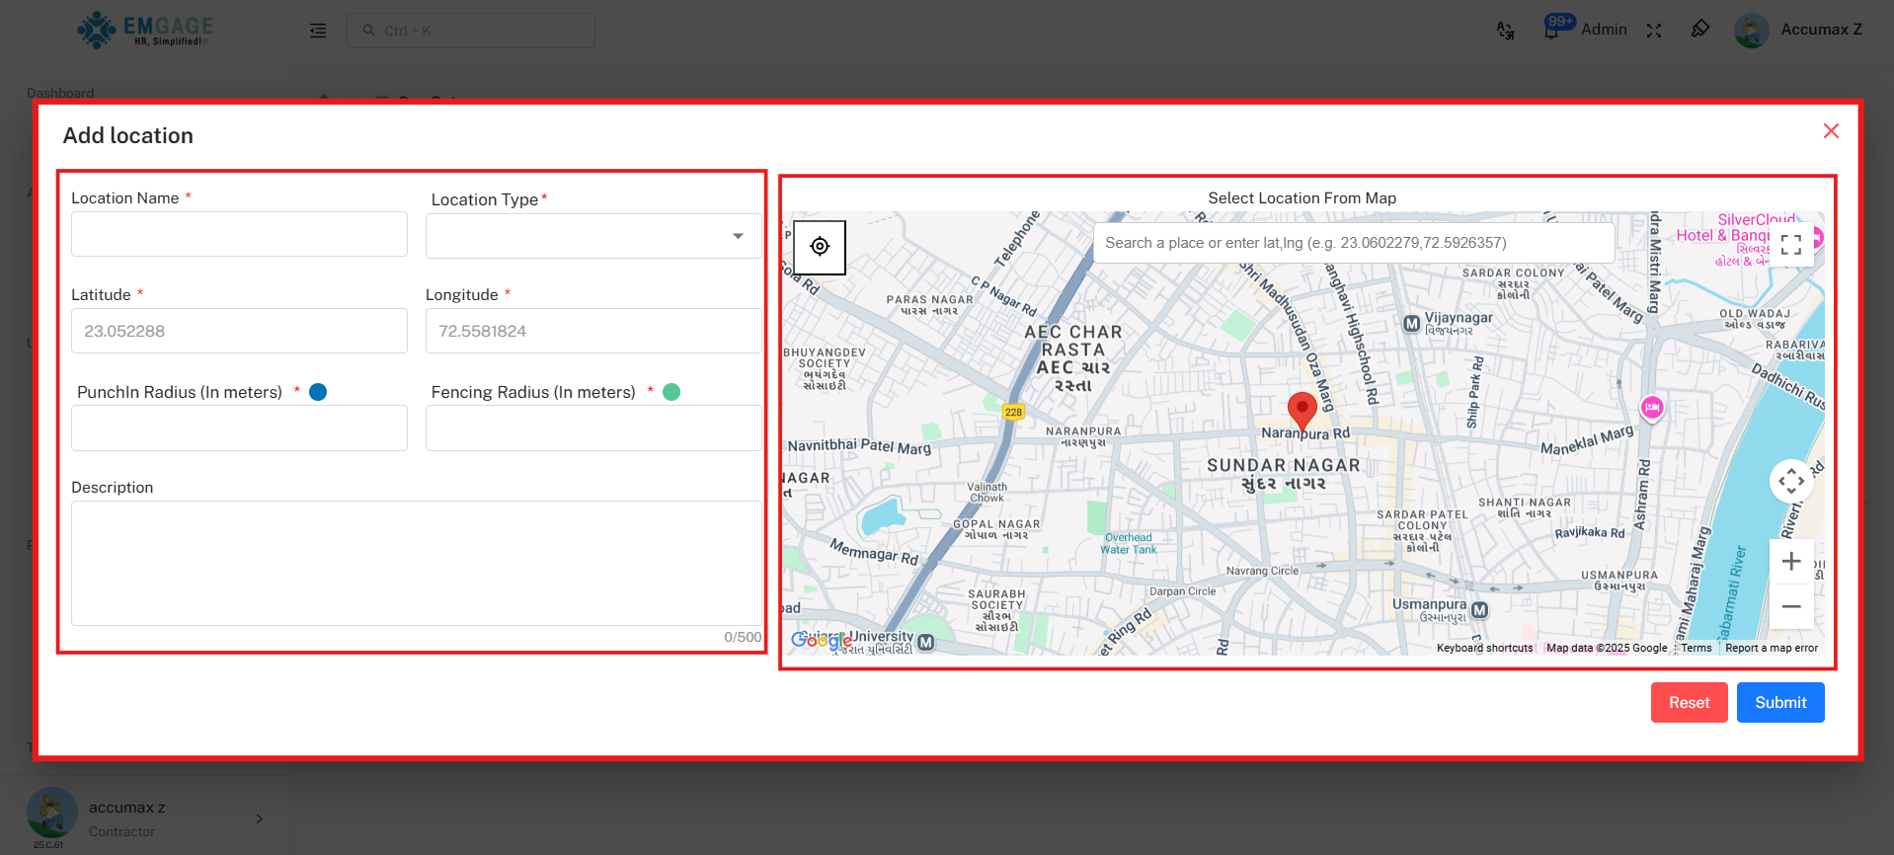Click the pink hotel marker on map
The width and height of the screenshot is (1894, 855).
coord(1652,407)
